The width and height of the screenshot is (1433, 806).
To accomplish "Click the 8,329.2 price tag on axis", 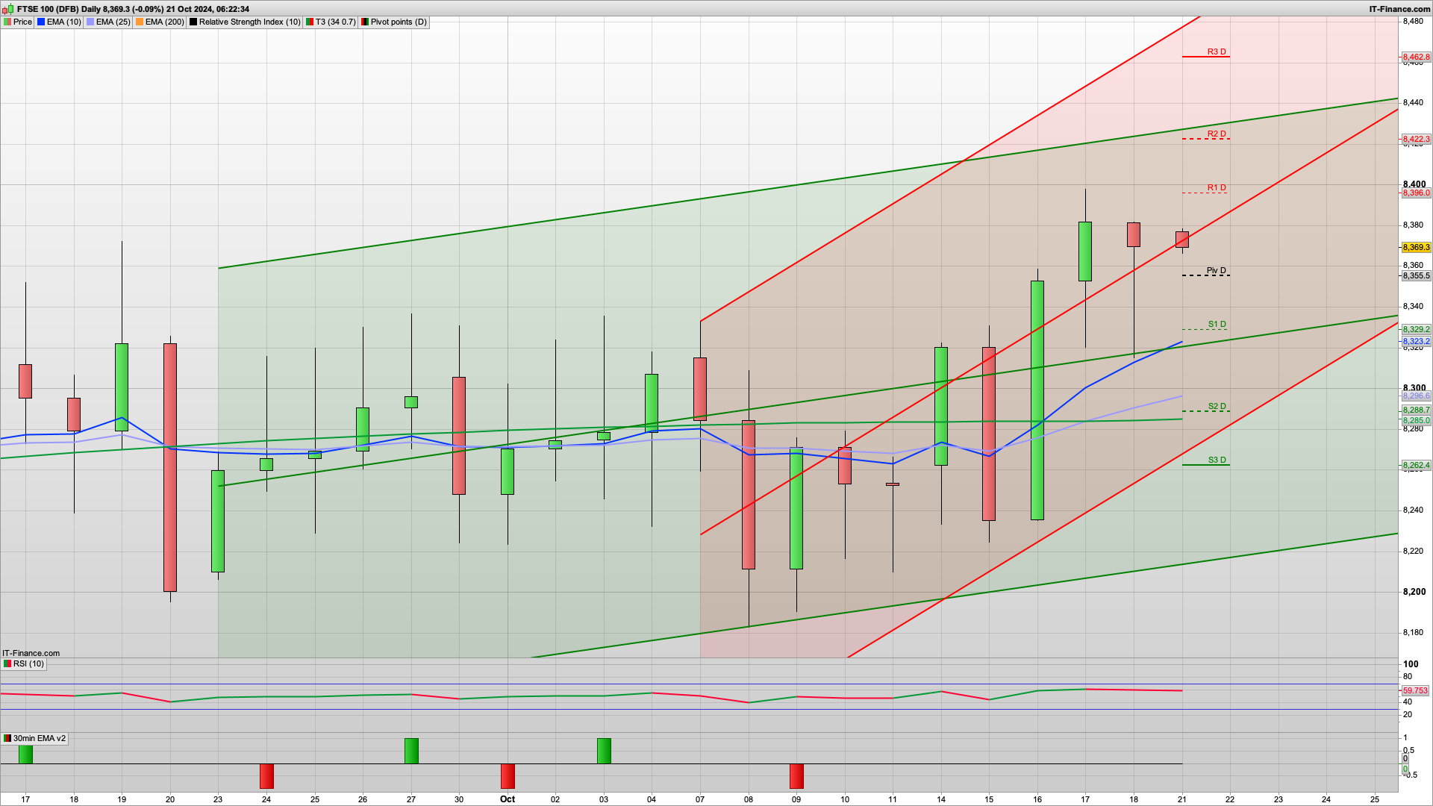I will pos(1416,330).
